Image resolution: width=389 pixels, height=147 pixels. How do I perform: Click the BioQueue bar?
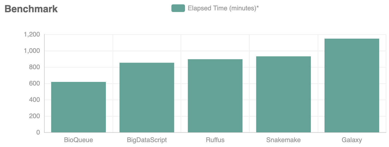pyautogui.click(x=79, y=107)
